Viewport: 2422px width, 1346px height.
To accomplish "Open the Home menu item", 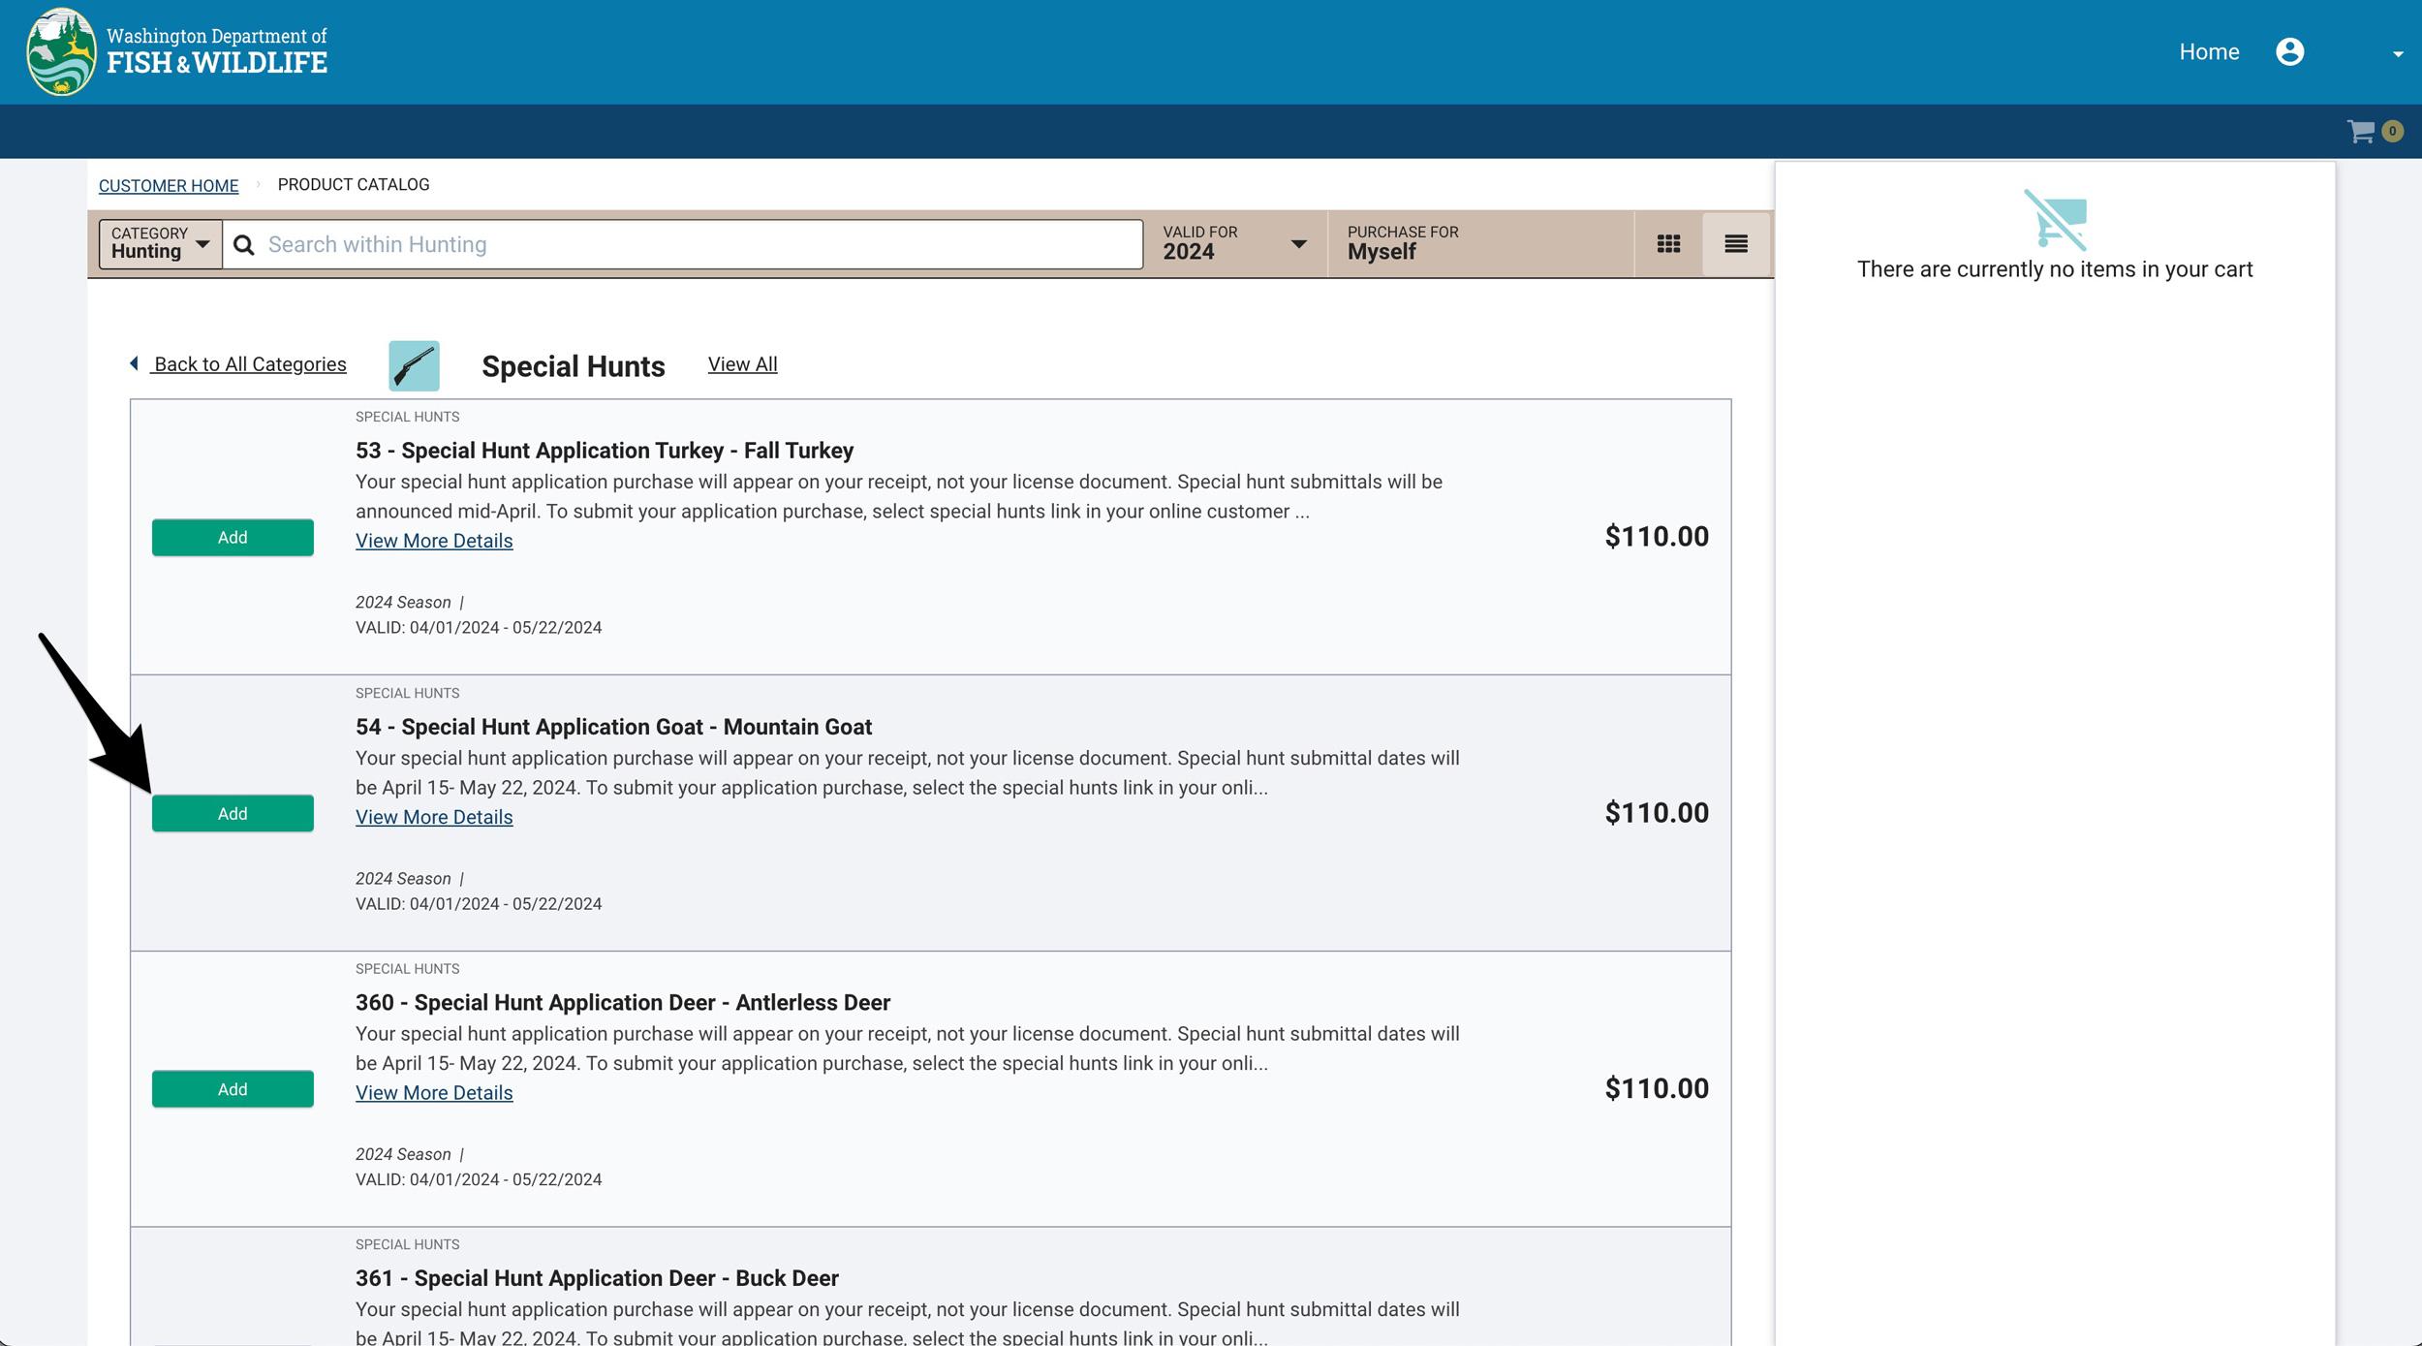I will [2209, 51].
